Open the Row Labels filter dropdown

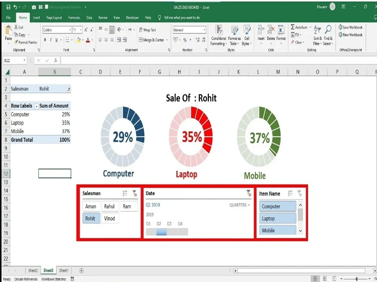click(37, 106)
